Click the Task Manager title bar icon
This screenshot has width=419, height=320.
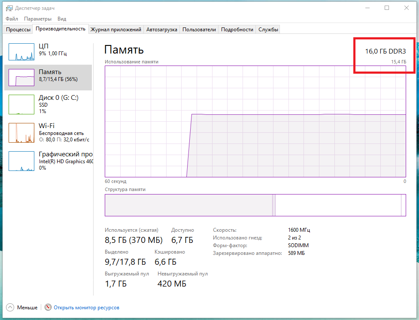click(x=9, y=8)
